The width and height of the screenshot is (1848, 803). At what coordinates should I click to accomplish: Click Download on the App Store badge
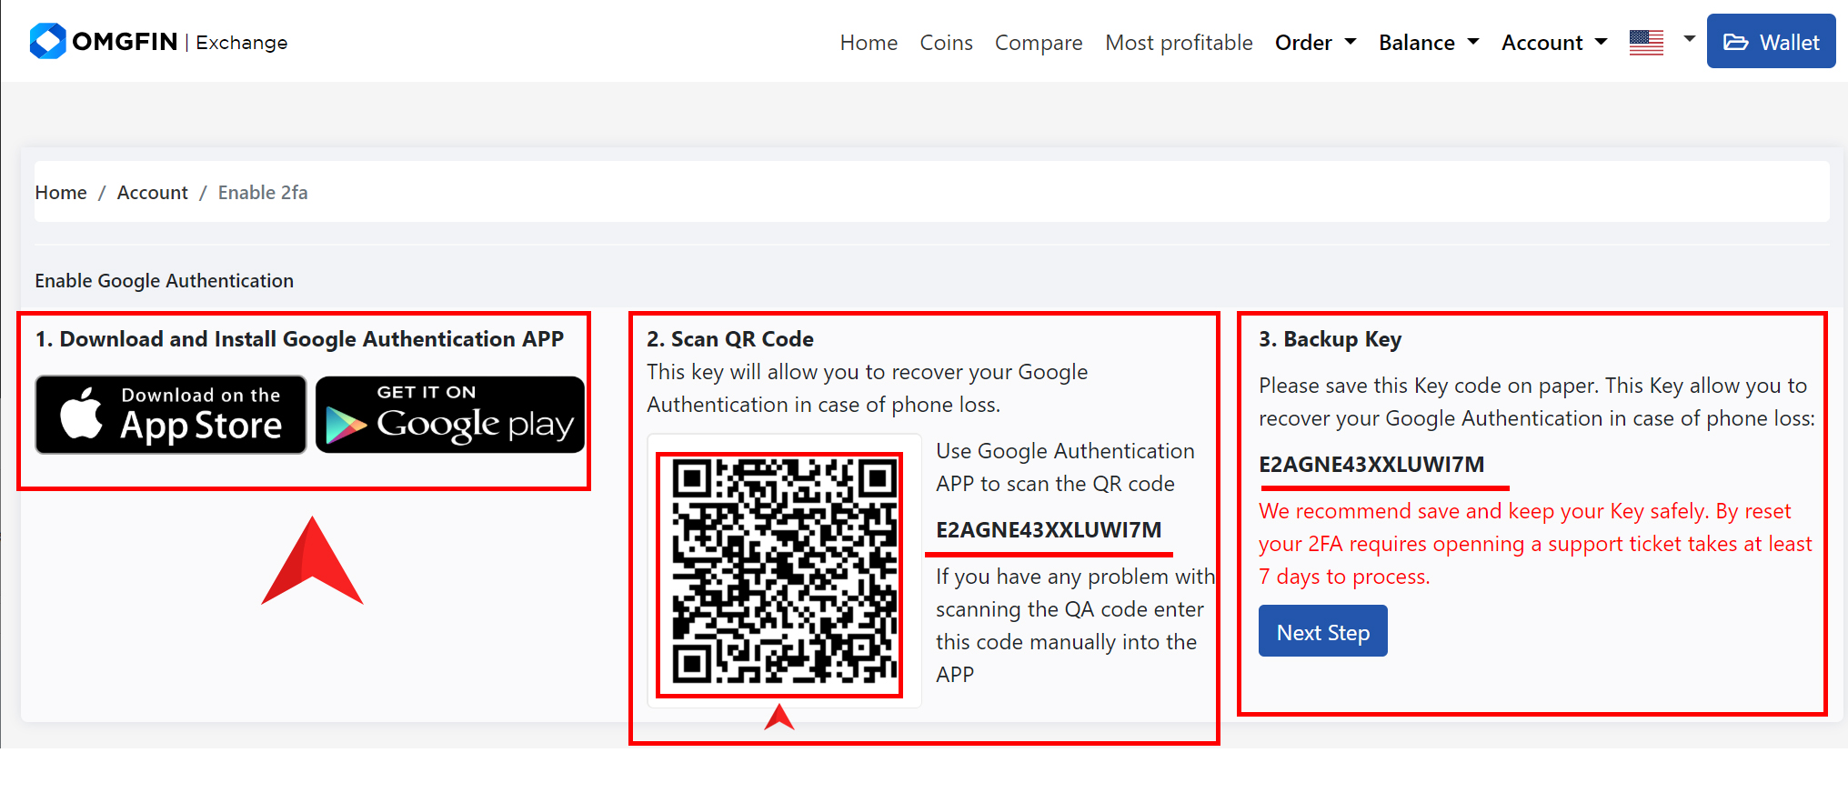pyautogui.click(x=171, y=415)
